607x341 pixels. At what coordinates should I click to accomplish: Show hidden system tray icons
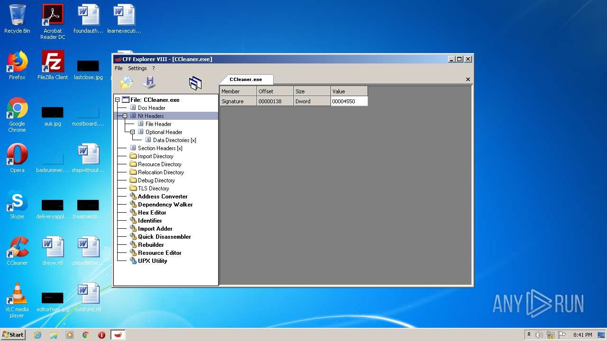pos(529,335)
